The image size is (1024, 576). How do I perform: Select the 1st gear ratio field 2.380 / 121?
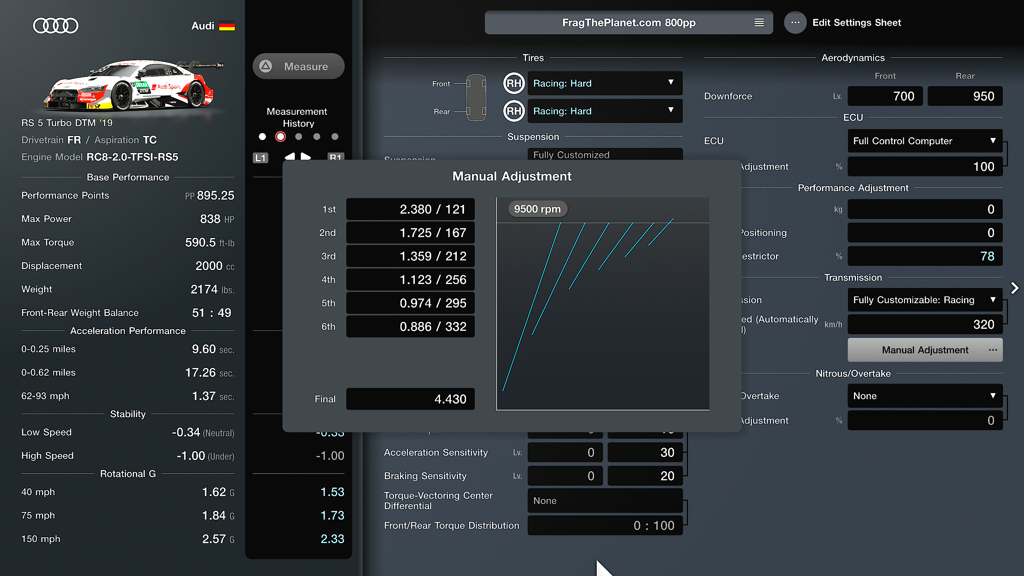410,209
